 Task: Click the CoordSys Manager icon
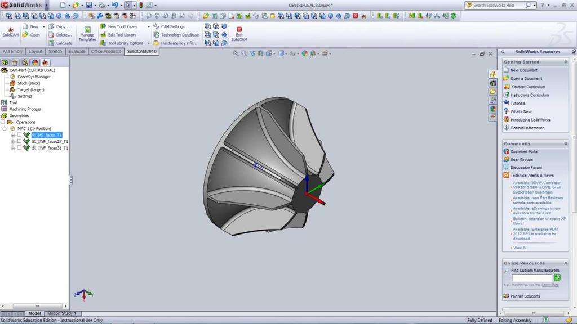point(12,76)
